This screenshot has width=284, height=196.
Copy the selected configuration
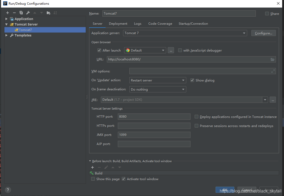pyautogui.click(x=21, y=13)
